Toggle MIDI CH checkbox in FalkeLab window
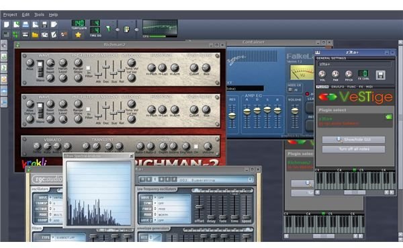Screen dimensions: 403x248 (290, 90)
